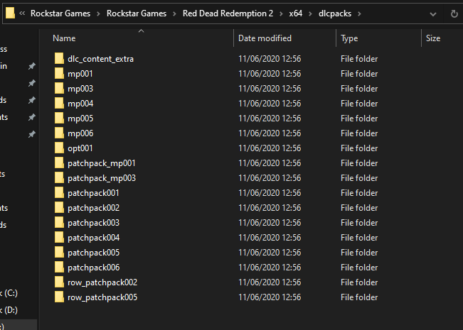The image size is (463, 330).
Task: Select the mp006 folder name
Action: coord(80,133)
